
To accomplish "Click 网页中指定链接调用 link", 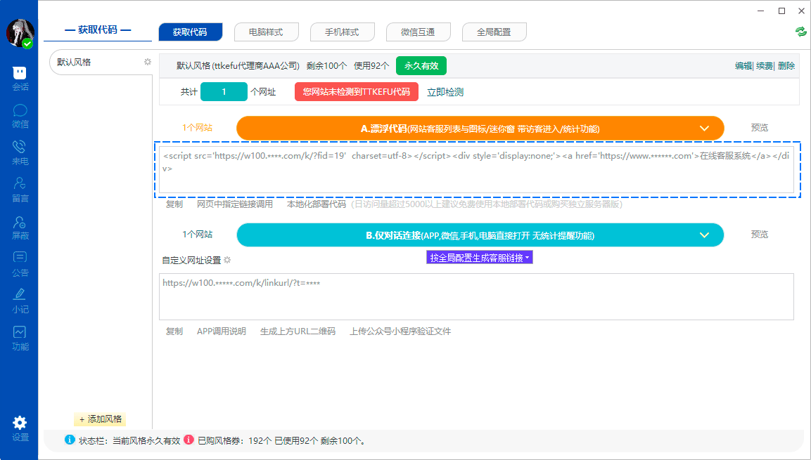I will [x=235, y=204].
